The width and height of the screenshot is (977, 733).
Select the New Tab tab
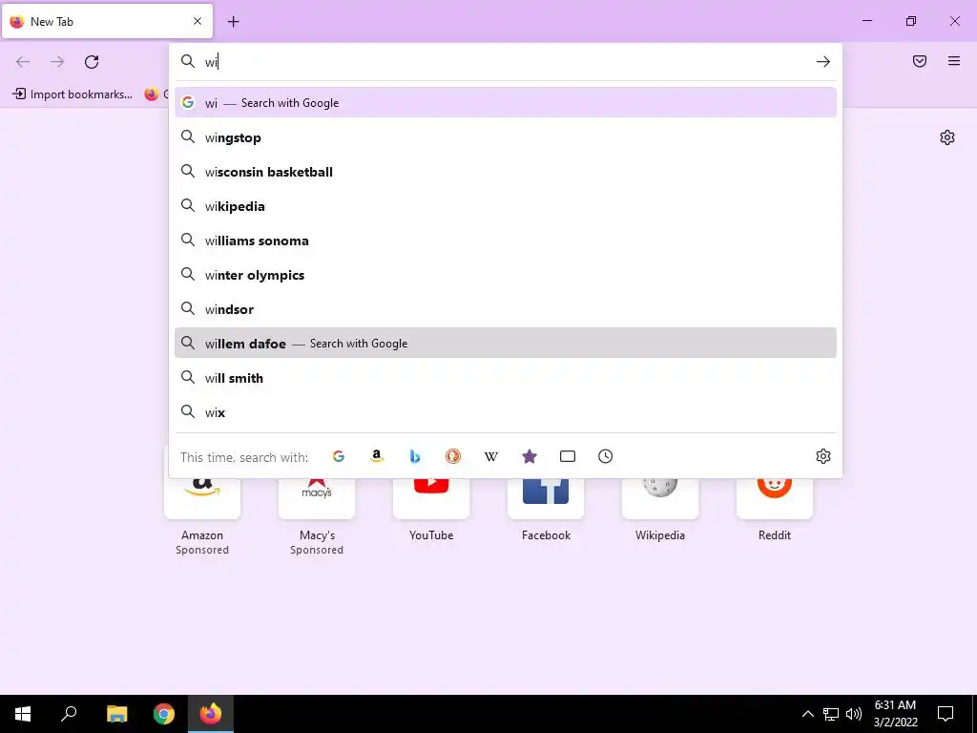[x=107, y=21]
